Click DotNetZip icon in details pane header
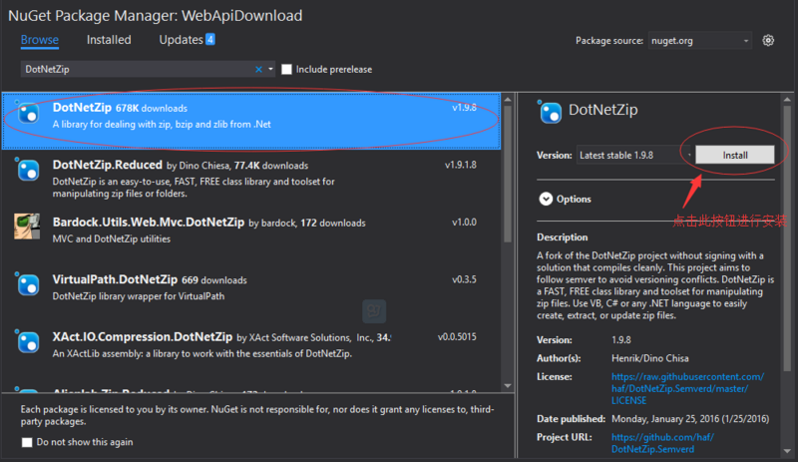Screen dimensions: 798x462 [x=550, y=111]
